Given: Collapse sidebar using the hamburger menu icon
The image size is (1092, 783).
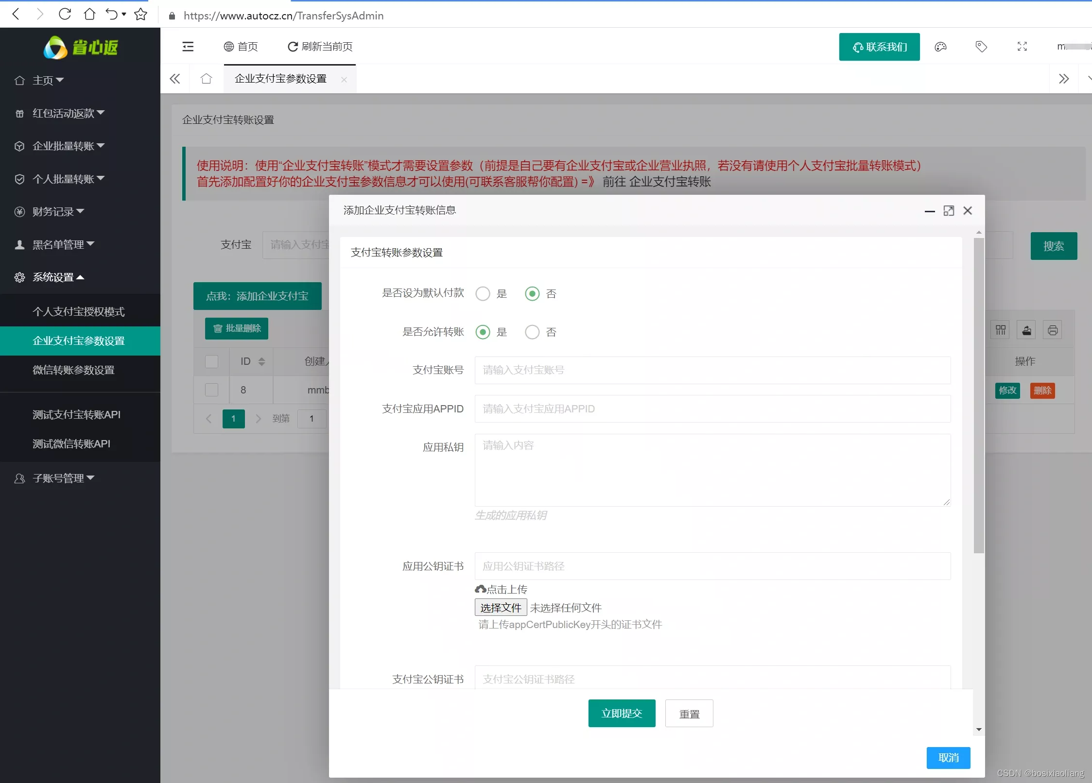Looking at the screenshot, I should click(188, 47).
